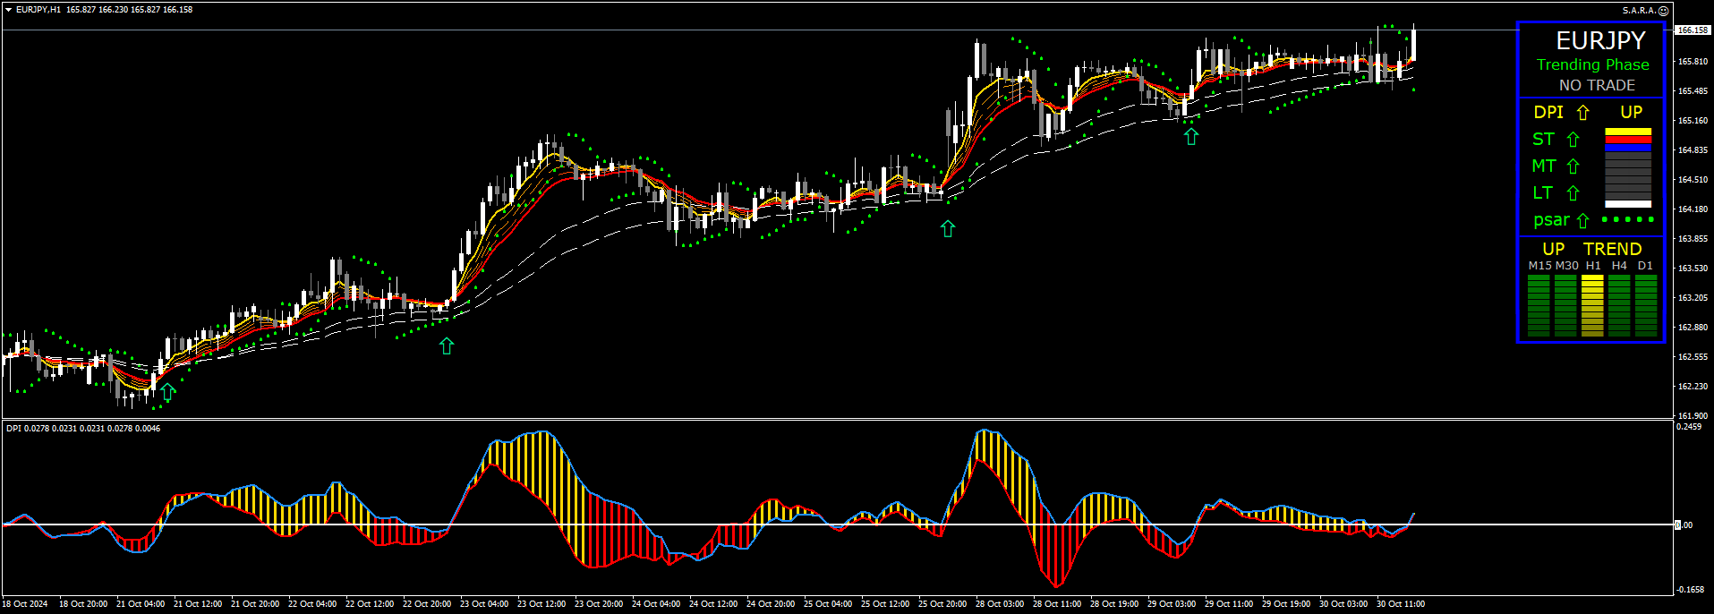
Task: Click the green psar up arrow
Action: point(1582,221)
